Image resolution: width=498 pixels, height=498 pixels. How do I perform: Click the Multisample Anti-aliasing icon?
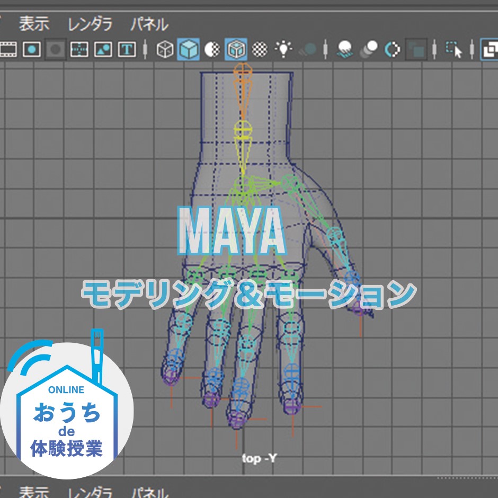393,50
